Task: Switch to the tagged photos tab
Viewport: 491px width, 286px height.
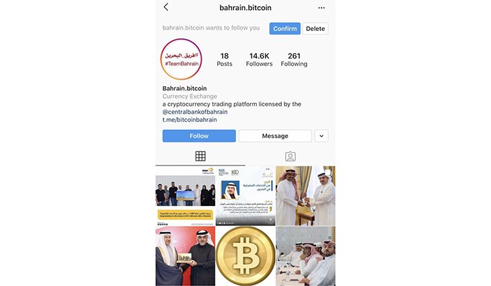Action: (291, 156)
